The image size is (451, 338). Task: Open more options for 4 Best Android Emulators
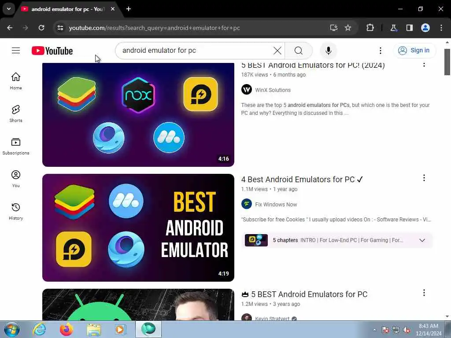pos(424,178)
